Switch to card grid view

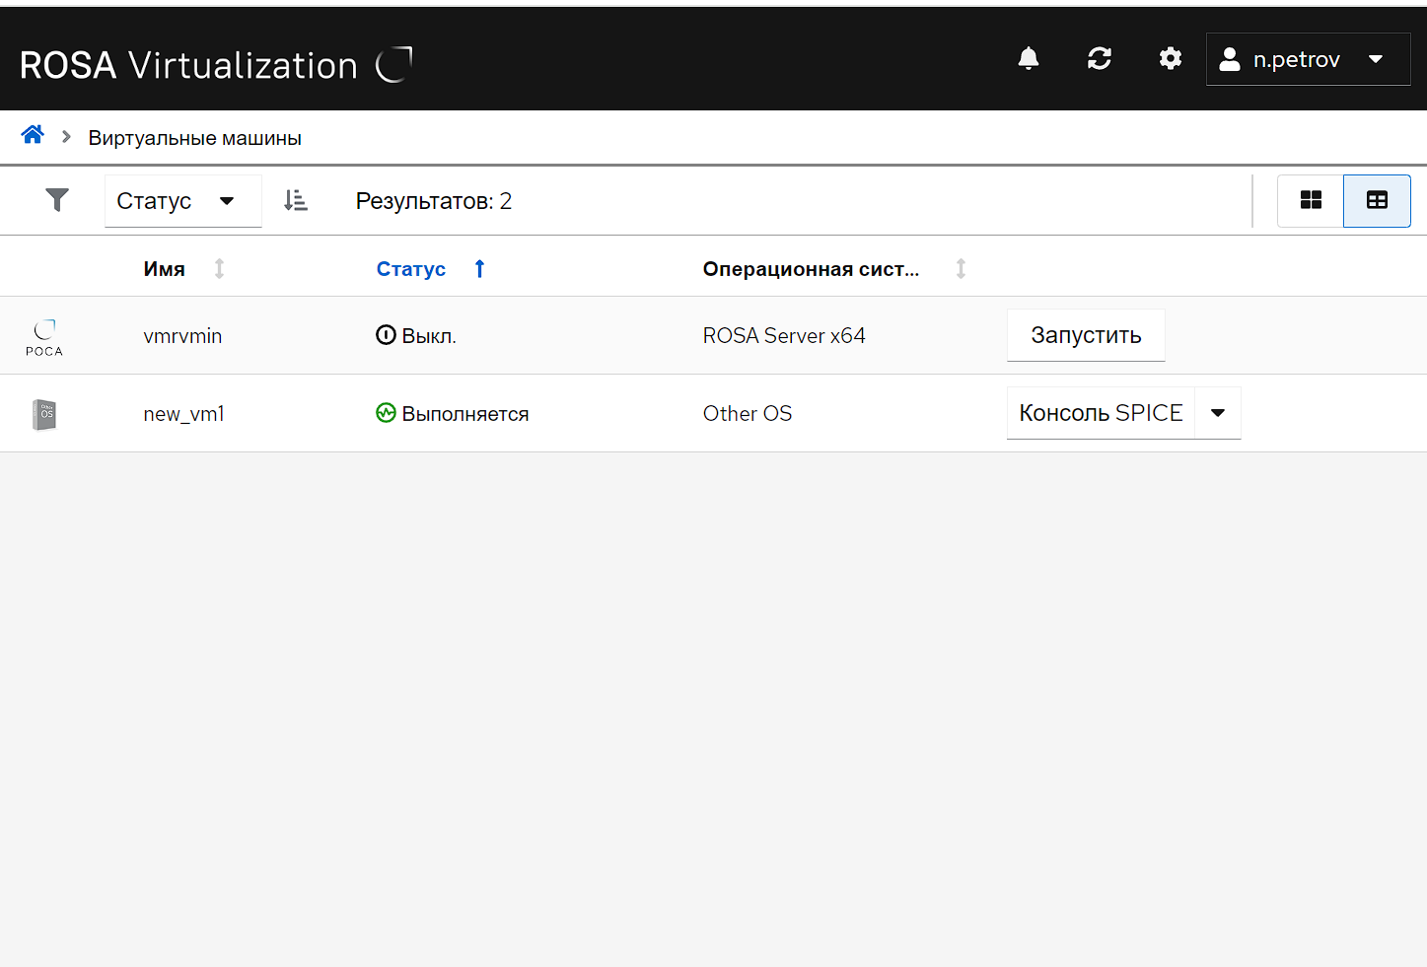pyautogui.click(x=1310, y=200)
